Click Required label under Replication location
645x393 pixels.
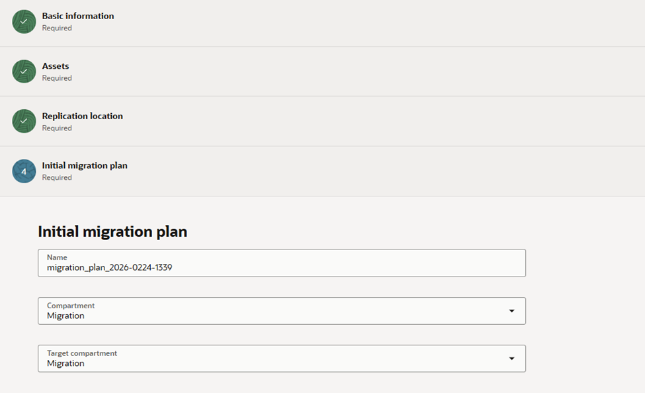tap(57, 128)
